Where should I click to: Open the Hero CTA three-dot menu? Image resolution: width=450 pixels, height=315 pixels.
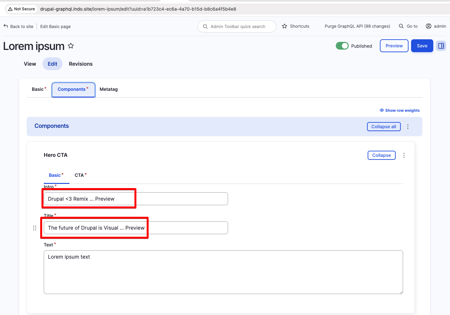click(404, 155)
